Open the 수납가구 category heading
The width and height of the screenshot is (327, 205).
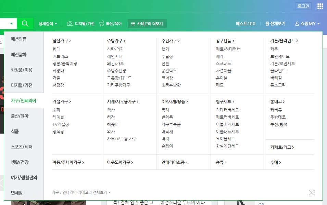coord(171,41)
